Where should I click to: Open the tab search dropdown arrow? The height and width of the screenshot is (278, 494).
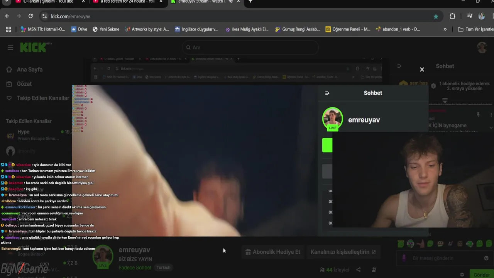click(x=7, y=2)
